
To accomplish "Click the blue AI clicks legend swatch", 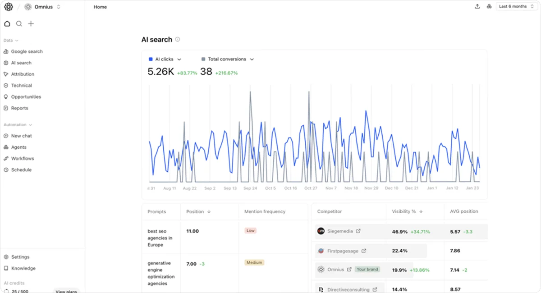I will (x=151, y=59).
